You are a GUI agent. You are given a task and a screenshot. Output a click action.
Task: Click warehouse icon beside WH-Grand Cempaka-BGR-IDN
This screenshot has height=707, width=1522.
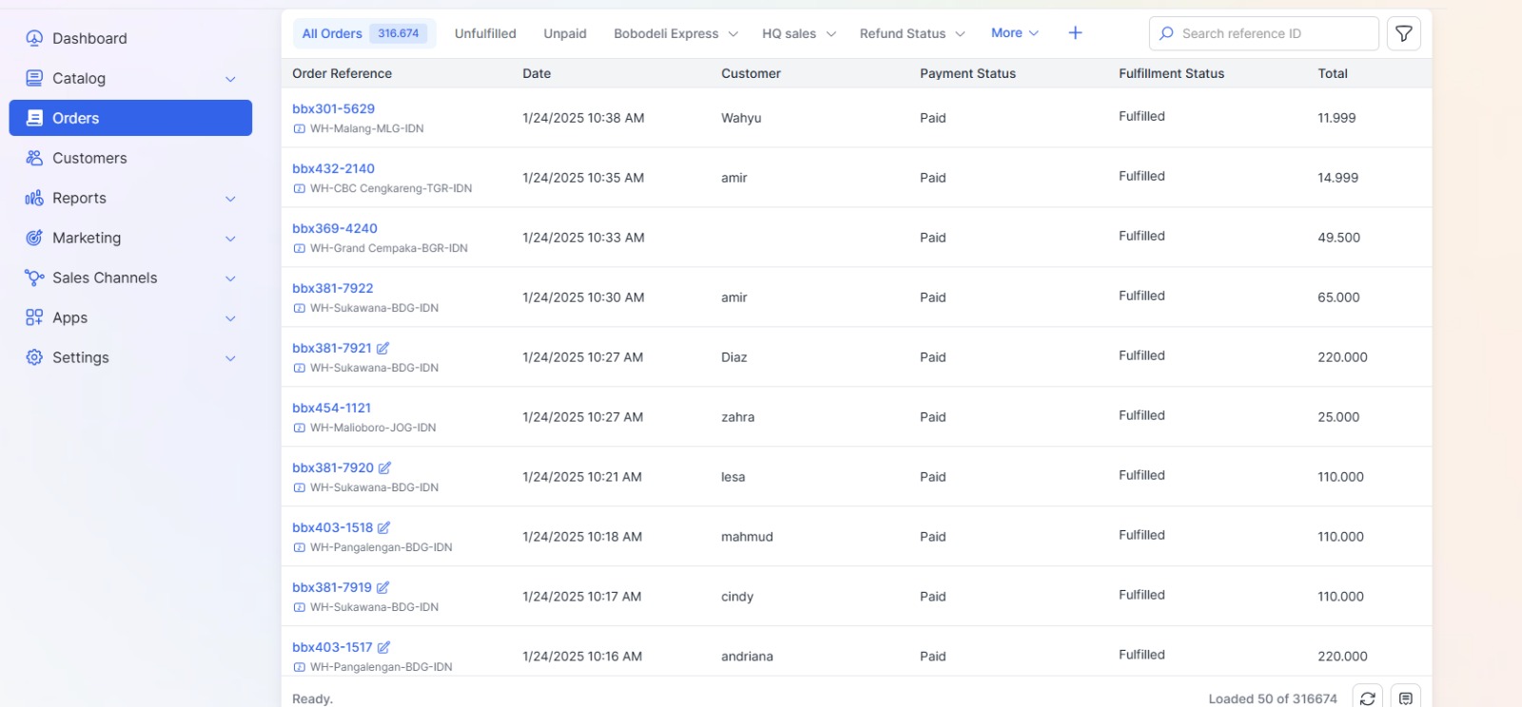[x=299, y=248]
